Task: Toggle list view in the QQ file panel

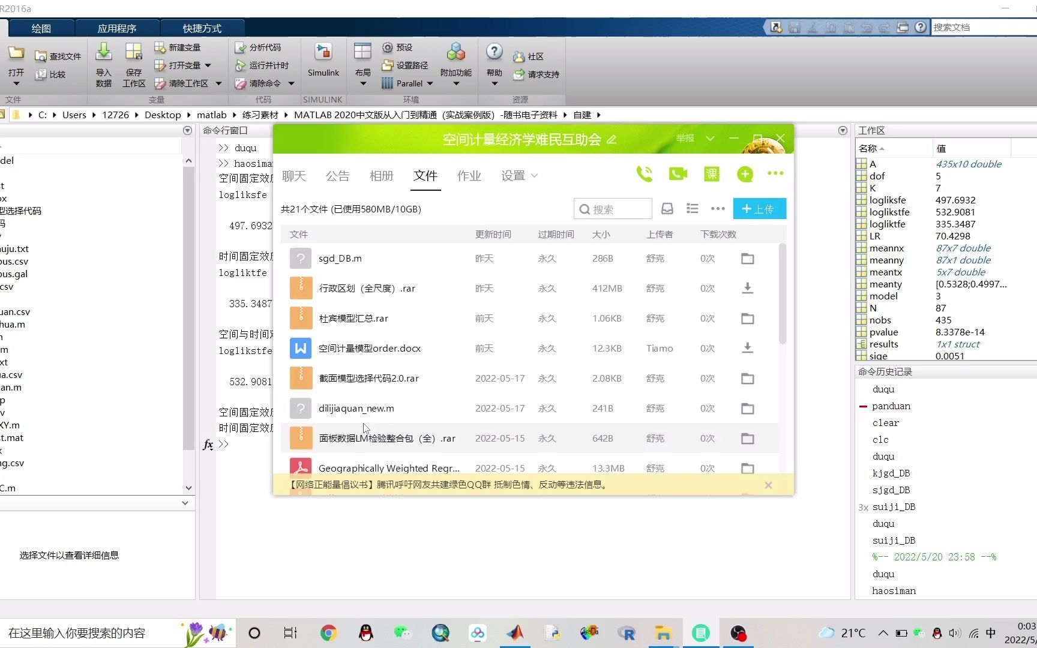Action: point(692,208)
